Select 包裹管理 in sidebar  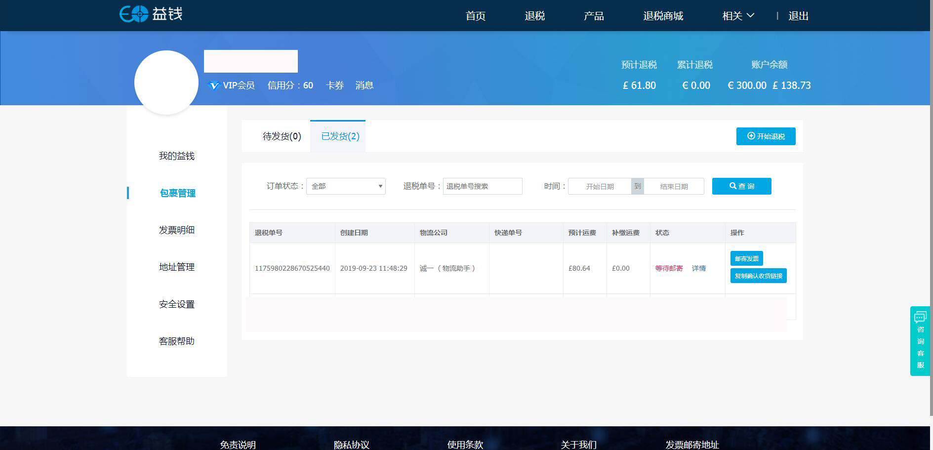(178, 193)
